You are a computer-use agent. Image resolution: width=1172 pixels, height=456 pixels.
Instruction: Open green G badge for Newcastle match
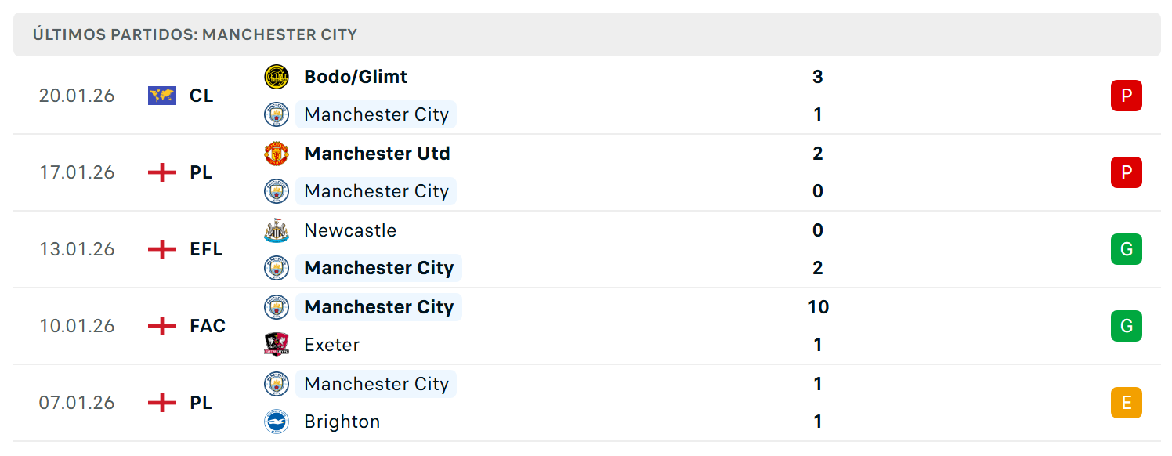coord(1127,249)
